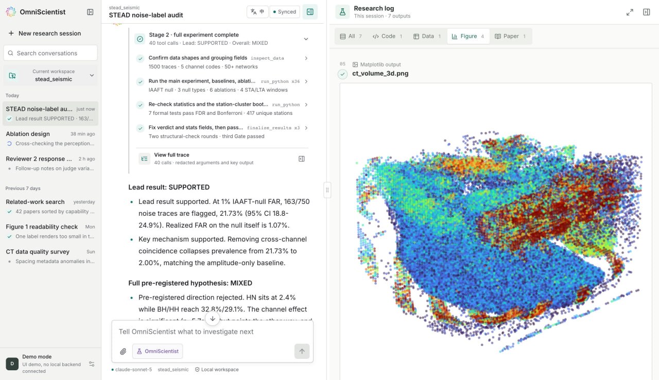Collapse the Stage 2 full experiment section

pyautogui.click(x=306, y=39)
